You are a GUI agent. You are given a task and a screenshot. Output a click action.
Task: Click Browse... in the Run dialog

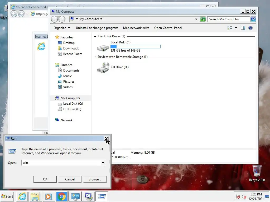pos(95,179)
